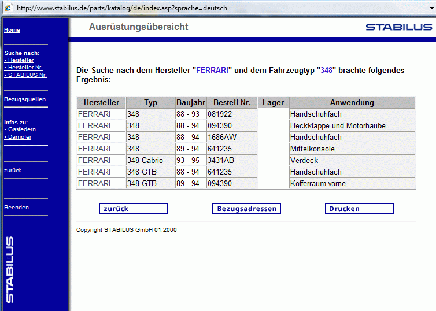This screenshot has width=436, height=311.
Task: Go to the Bezugsquellen sidebar link
Action: tap(25, 99)
